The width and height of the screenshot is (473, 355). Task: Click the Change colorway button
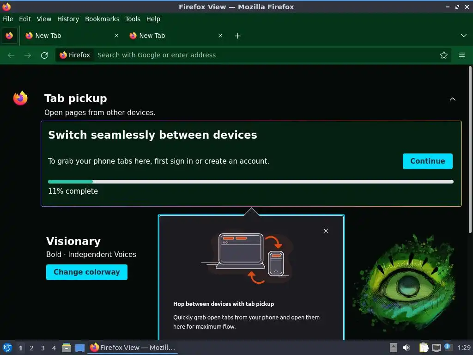coord(86,272)
